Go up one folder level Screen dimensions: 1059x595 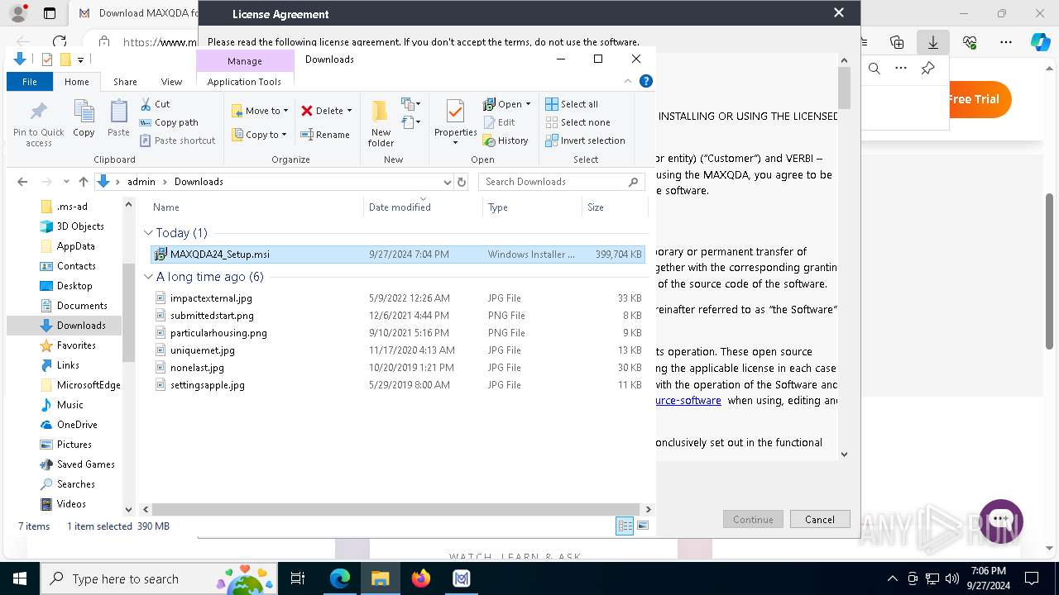(83, 182)
